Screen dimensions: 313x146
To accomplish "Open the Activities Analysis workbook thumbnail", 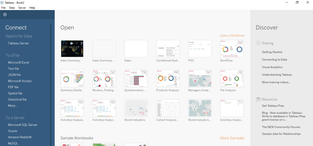I will tap(72, 108).
